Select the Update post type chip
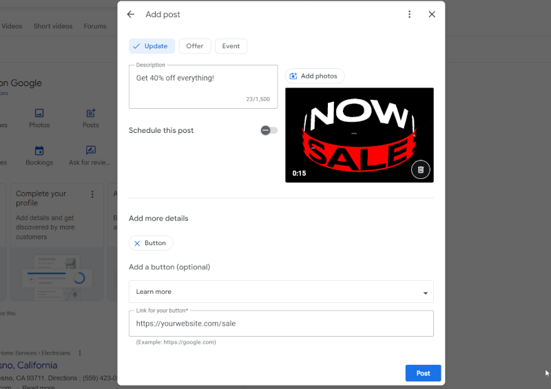The width and height of the screenshot is (551, 389). 152,46
